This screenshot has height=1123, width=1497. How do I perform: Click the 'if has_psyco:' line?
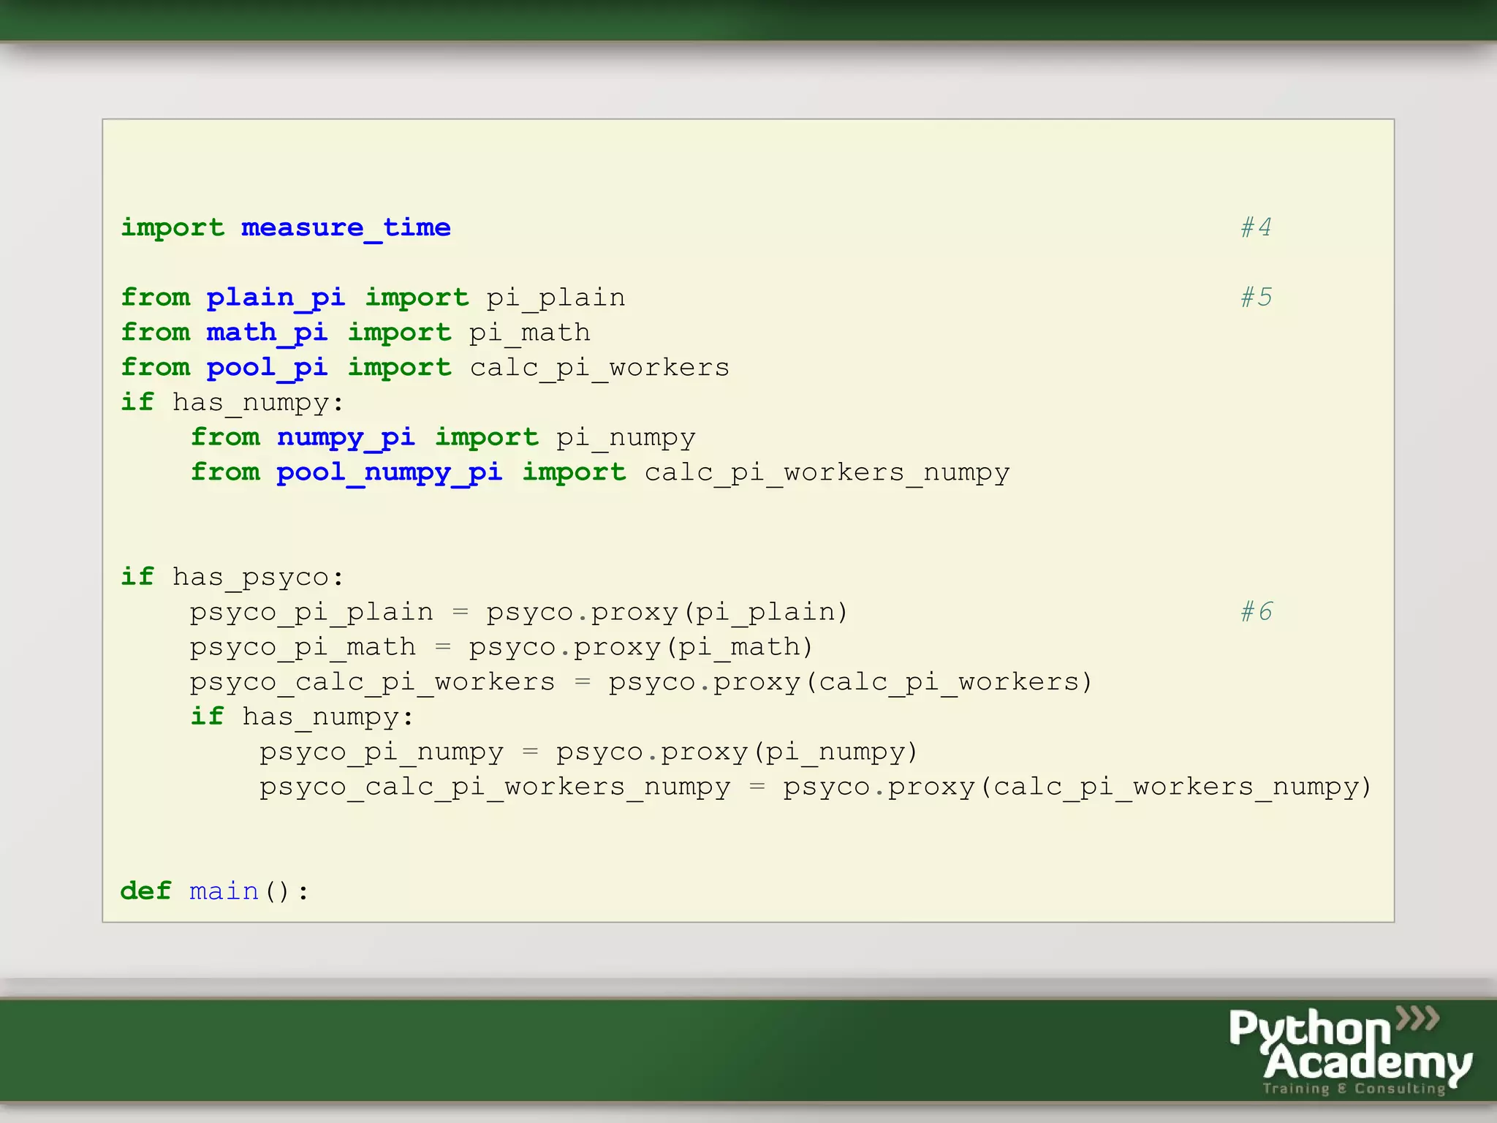click(232, 578)
